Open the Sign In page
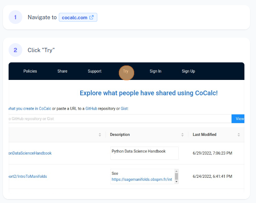256x203 pixels. pyautogui.click(x=155, y=71)
